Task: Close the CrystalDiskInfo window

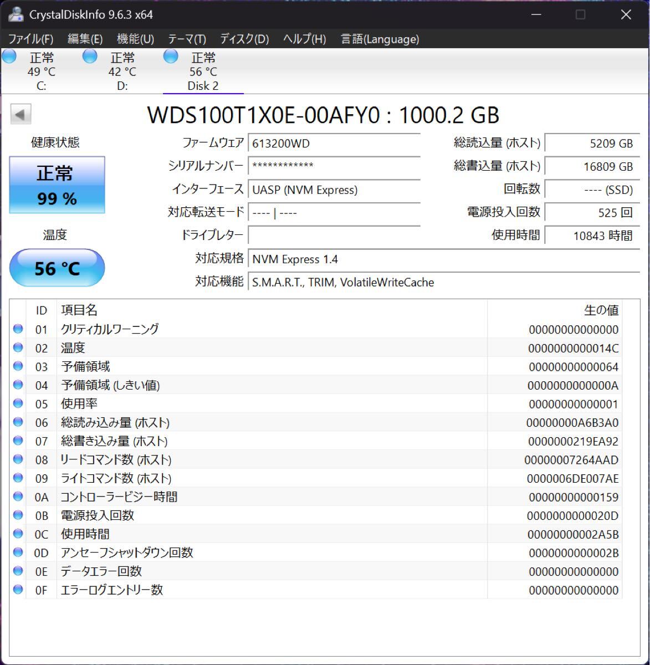Action: pos(626,14)
